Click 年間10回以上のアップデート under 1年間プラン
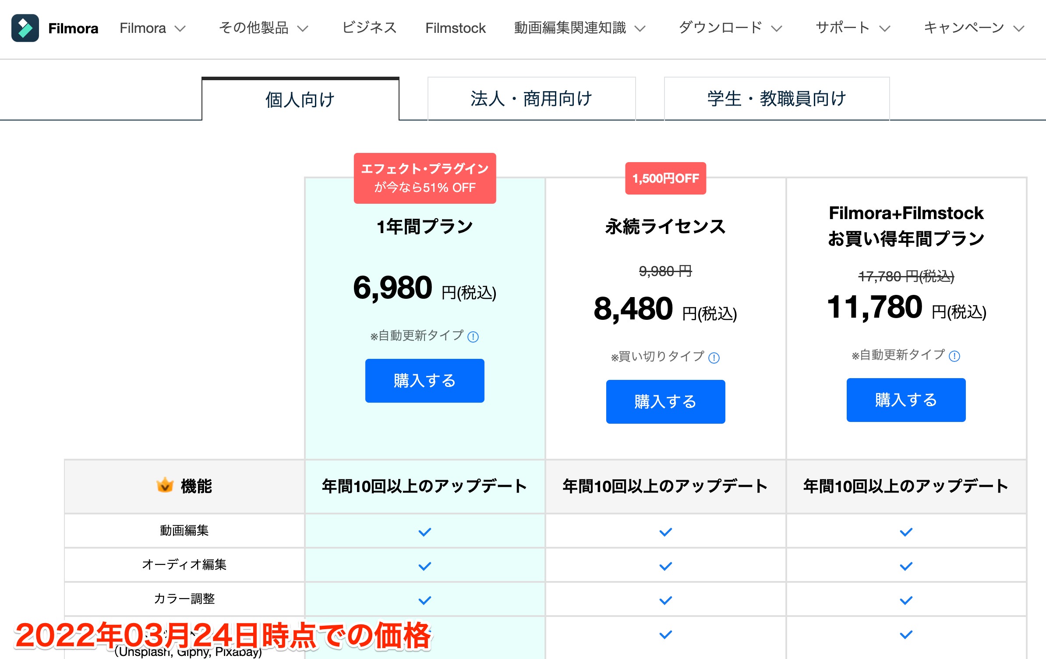The height and width of the screenshot is (659, 1046). tap(425, 486)
